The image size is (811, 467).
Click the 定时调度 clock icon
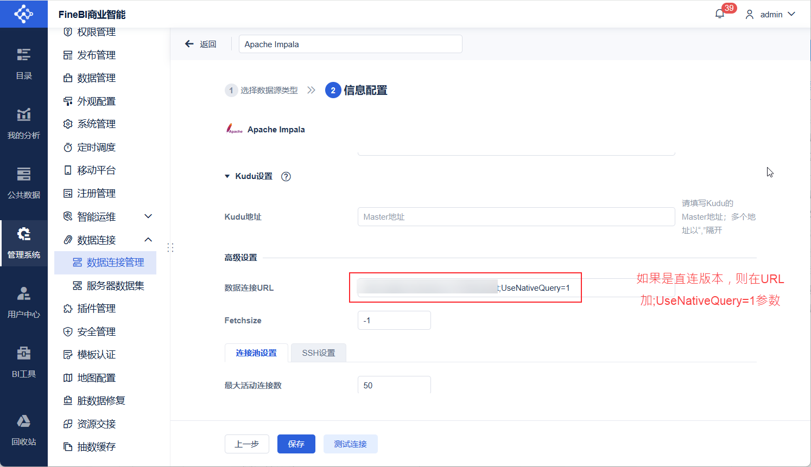[68, 148]
